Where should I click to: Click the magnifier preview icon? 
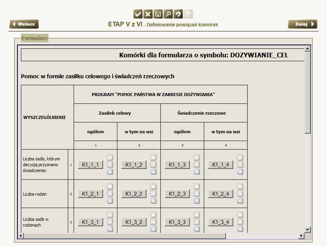tap(168, 14)
